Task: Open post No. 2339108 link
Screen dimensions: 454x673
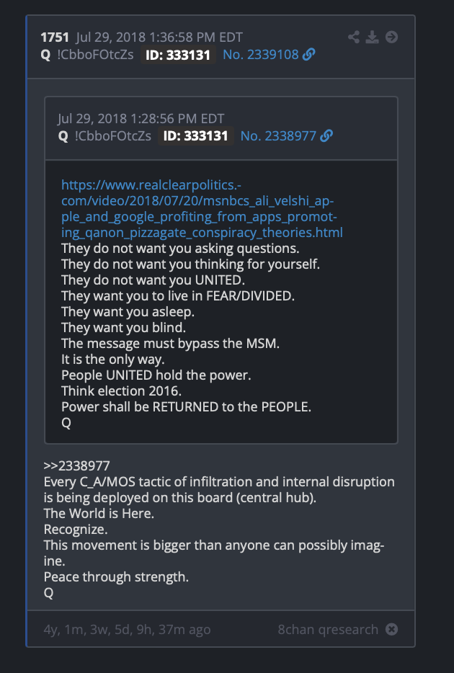Action: click(x=260, y=55)
